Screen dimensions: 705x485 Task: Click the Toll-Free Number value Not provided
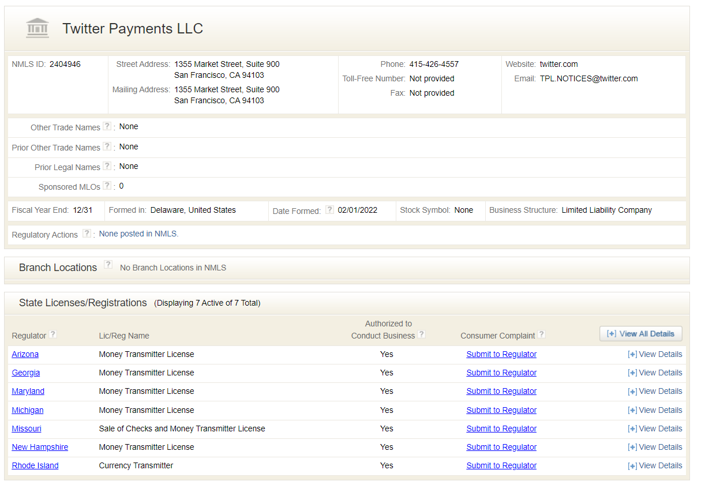pos(432,78)
